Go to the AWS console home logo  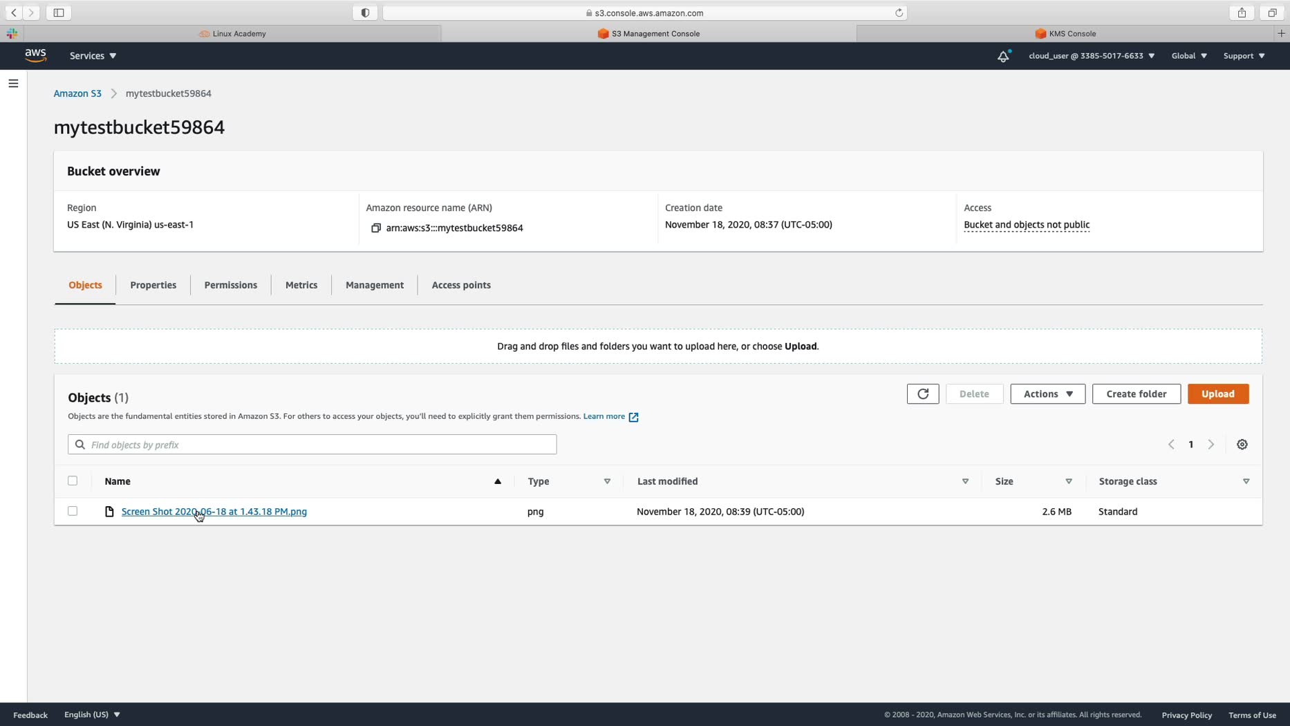36,56
